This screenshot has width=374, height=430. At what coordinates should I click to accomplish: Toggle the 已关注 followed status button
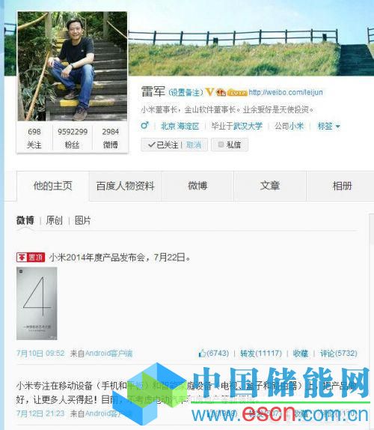point(163,145)
